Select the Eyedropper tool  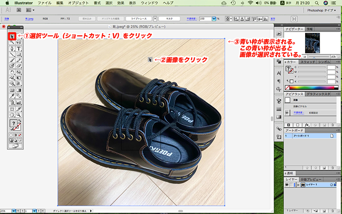click(12, 96)
